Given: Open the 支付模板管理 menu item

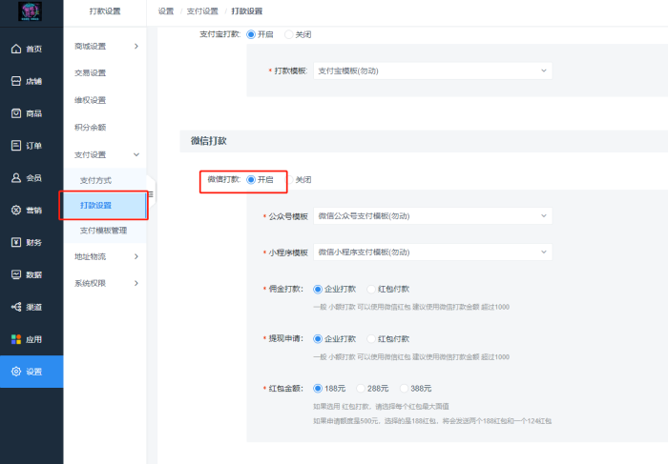Looking at the screenshot, I should (x=105, y=231).
